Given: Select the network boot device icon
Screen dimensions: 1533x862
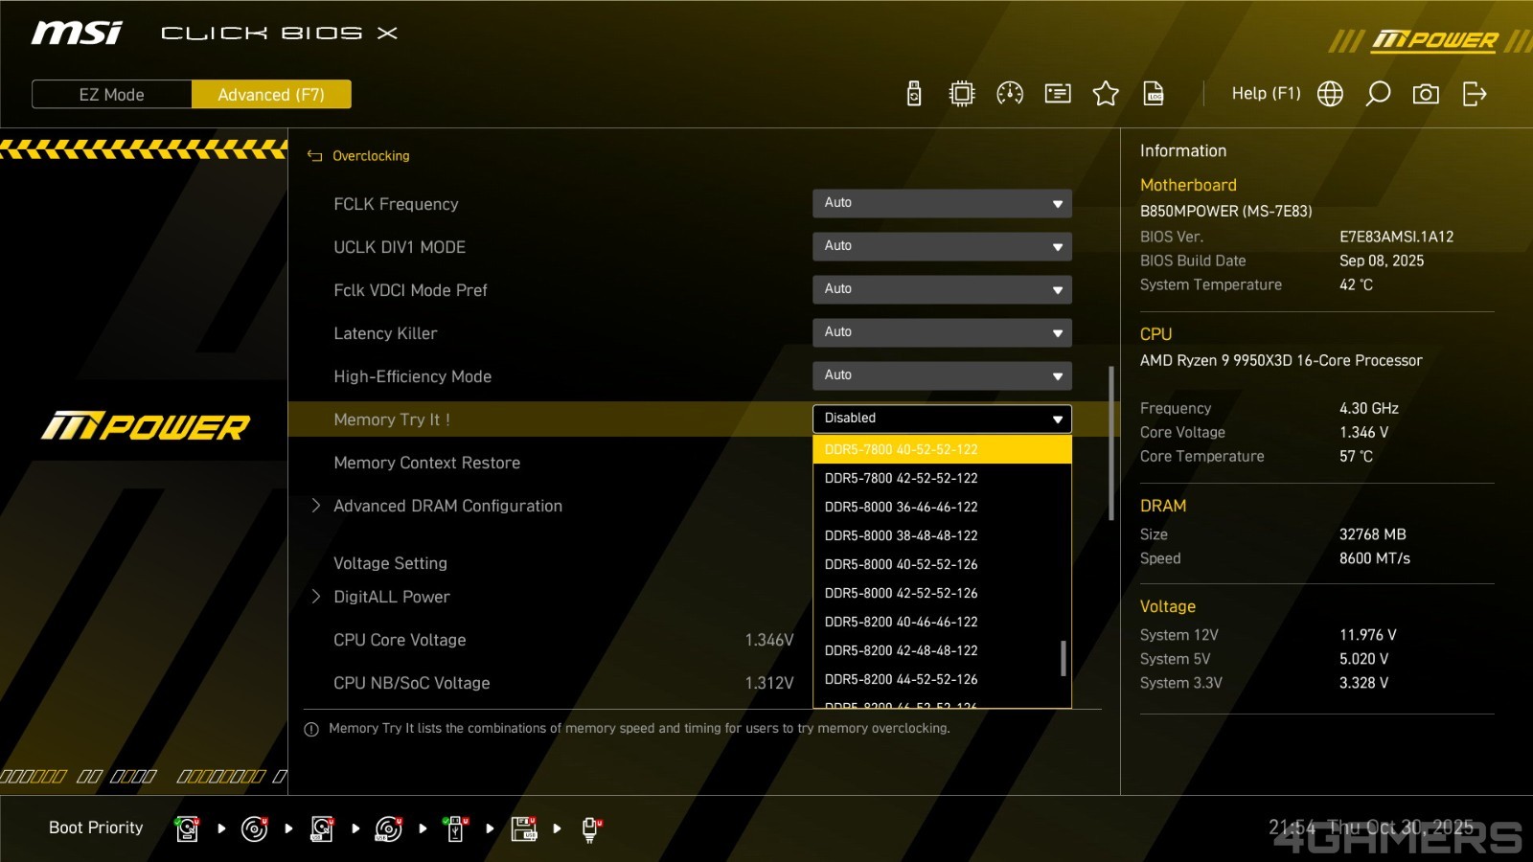Looking at the screenshot, I should click(x=590, y=829).
